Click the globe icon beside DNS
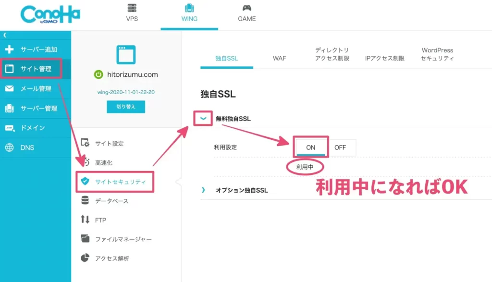 (x=10, y=147)
